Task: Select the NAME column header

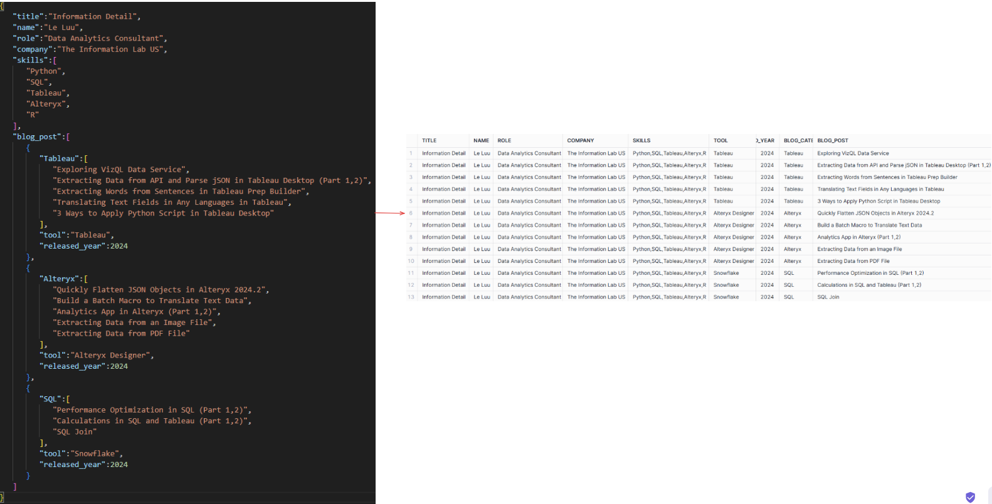Action: point(481,141)
